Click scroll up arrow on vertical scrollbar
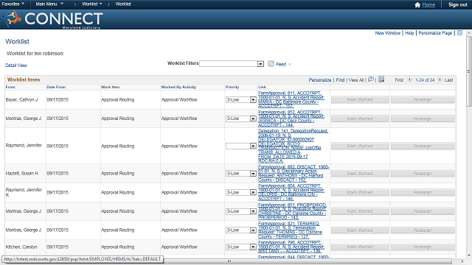This screenshot has height=265, width=472. click(x=469, y=32)
